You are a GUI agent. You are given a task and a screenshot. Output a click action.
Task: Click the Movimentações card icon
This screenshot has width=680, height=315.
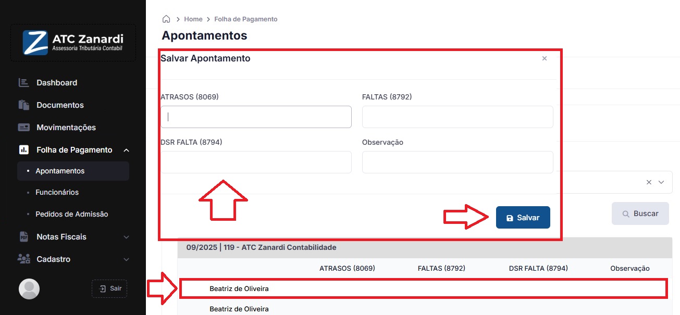pyautogui.click(x=23, y=128)
